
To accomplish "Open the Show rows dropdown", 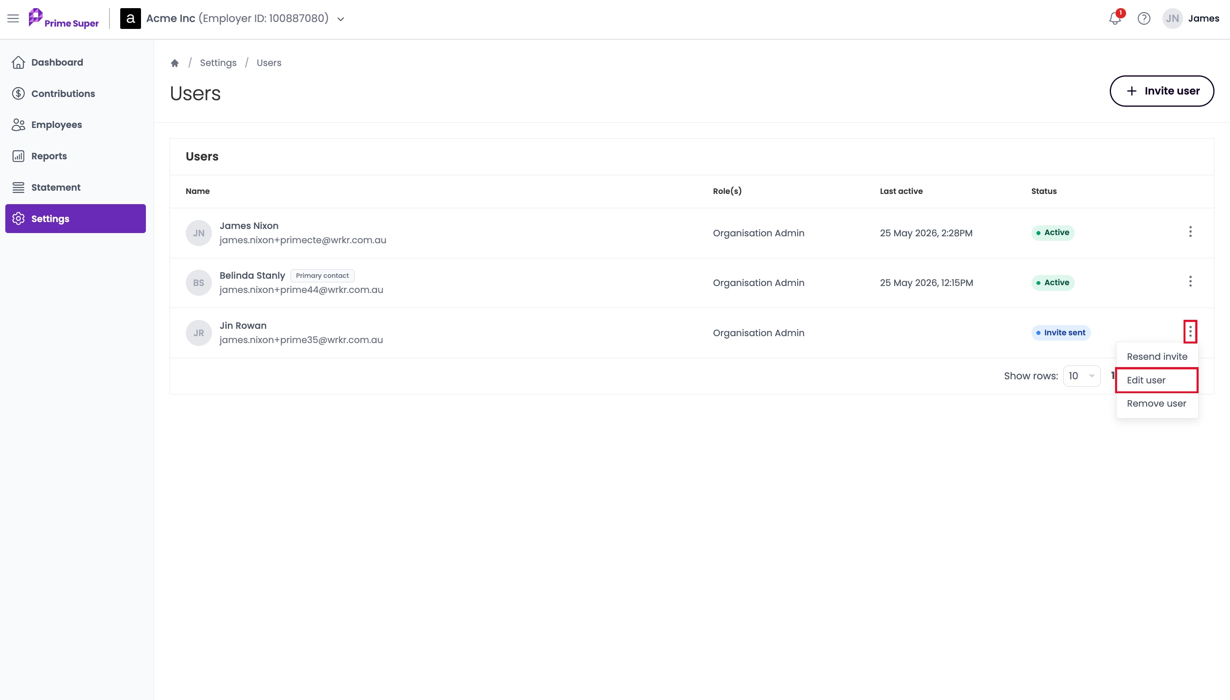I will pos(1081,376).
